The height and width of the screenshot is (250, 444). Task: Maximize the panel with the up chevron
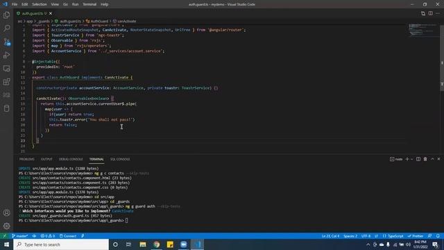pos(432,159)
